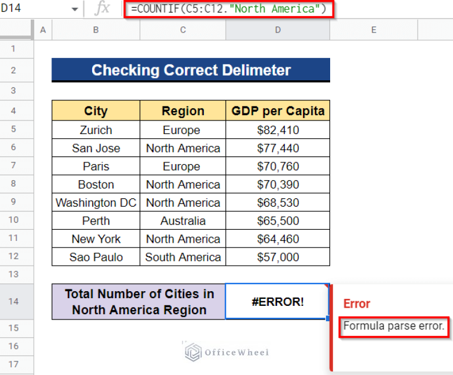This screenshot has height=375, width=453.
Task: Select the Sao Paulo cell
Action: coord(96,257)
